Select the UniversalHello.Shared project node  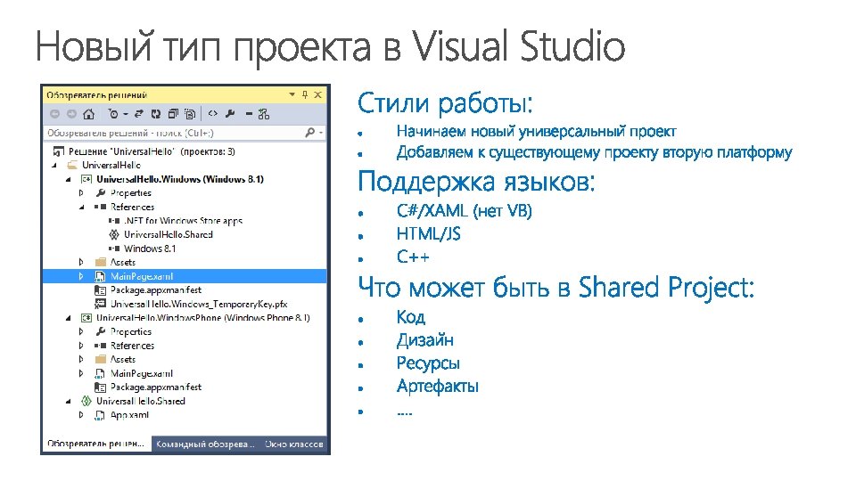point(141,401)
